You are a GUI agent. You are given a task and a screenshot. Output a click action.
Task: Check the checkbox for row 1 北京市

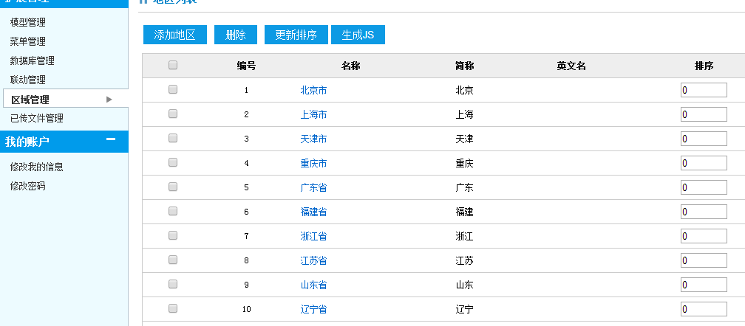tap(173, 90)
